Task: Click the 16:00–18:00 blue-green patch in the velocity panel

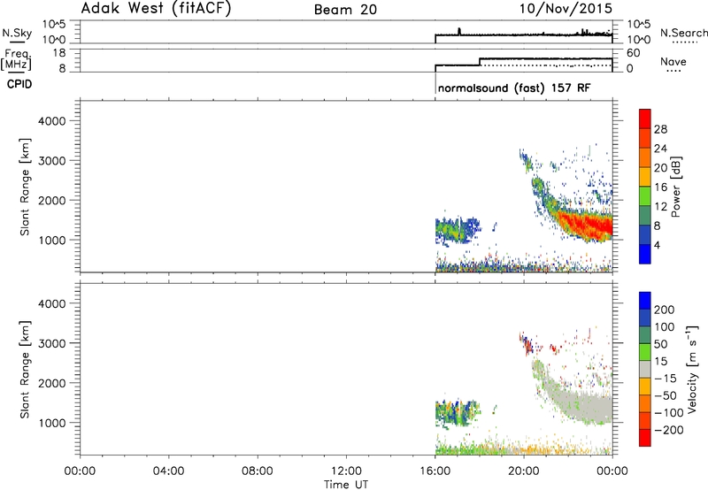Action: click(x=457, y=413)
